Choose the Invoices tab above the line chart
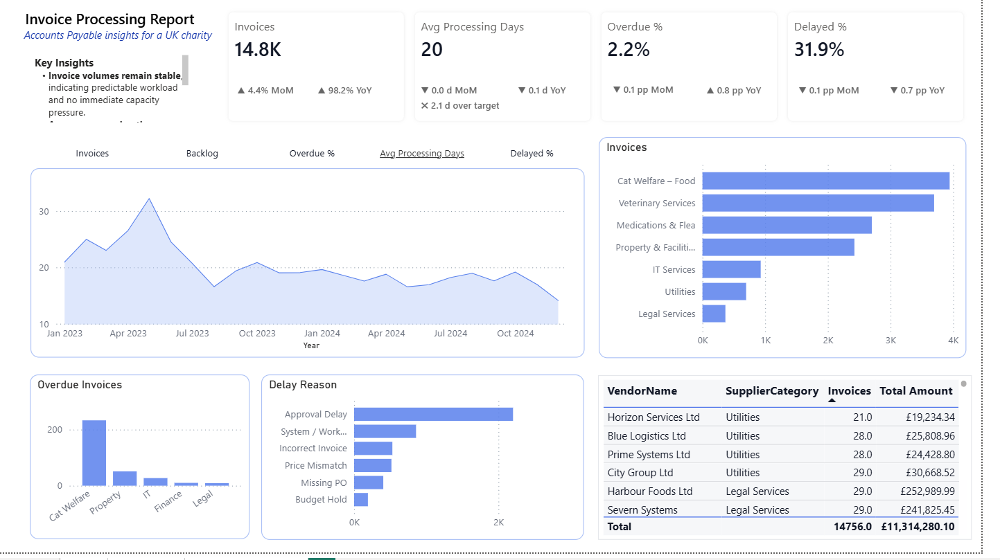 tap(92, 154)
